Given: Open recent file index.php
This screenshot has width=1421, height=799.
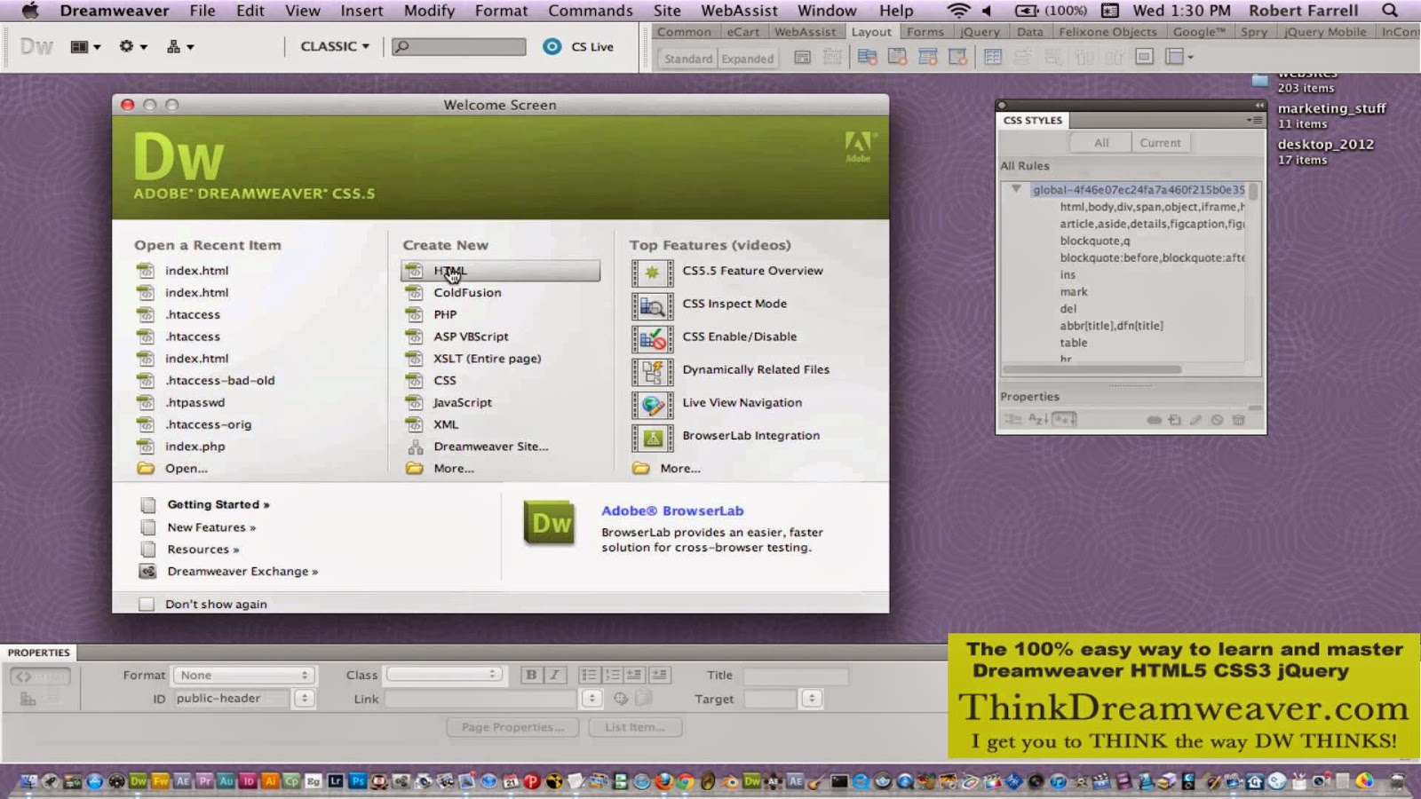Looking at the screenshot, I should coord(194,447).
